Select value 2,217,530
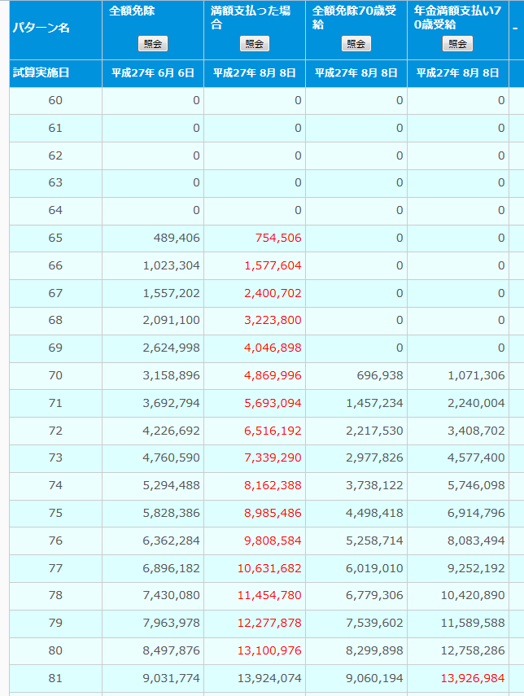This screenshot has height=696, width=524. (374, 431)
